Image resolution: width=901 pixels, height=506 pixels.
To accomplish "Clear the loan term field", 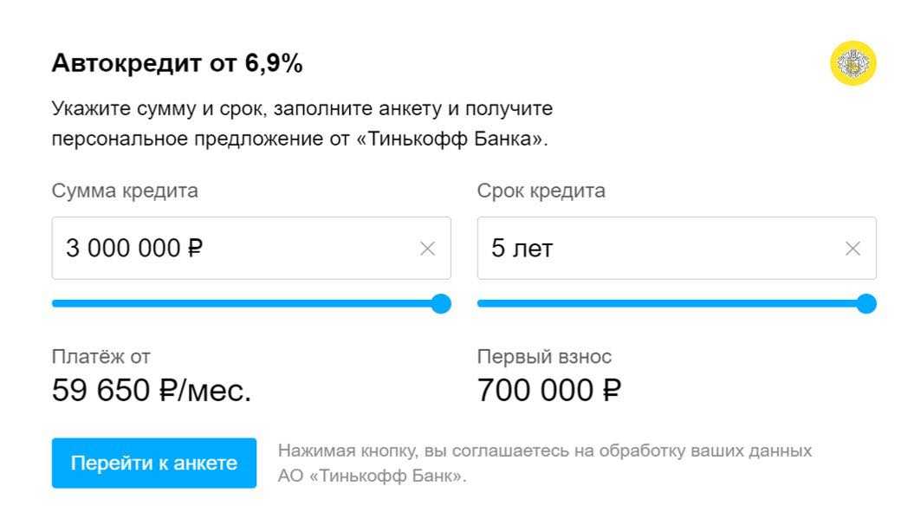I will (852, 249).
